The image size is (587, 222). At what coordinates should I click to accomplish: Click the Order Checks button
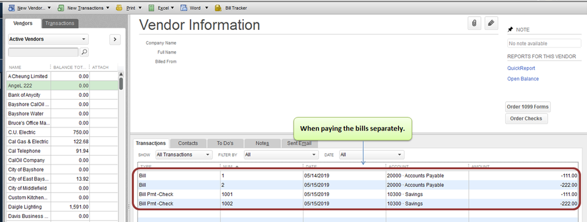526,119
